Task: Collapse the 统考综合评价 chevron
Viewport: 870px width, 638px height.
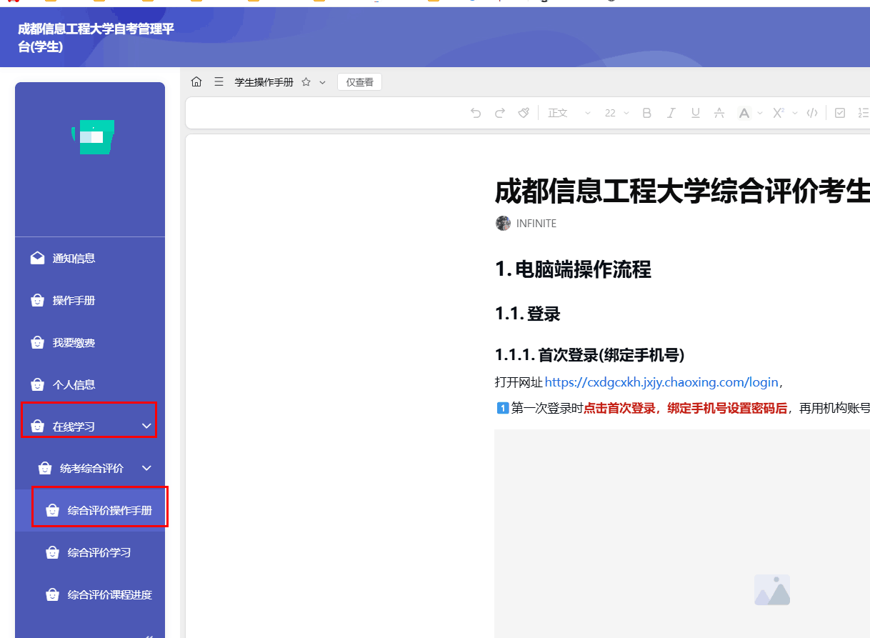Action: 147,468
